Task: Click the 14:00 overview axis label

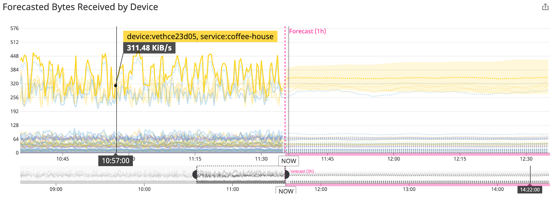Action: 497,189
